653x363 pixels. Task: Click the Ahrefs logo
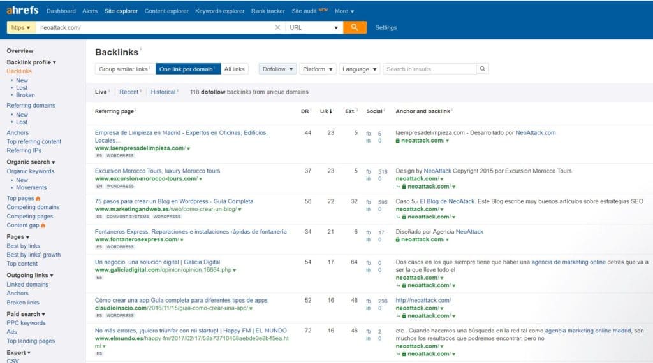point(22,10)
